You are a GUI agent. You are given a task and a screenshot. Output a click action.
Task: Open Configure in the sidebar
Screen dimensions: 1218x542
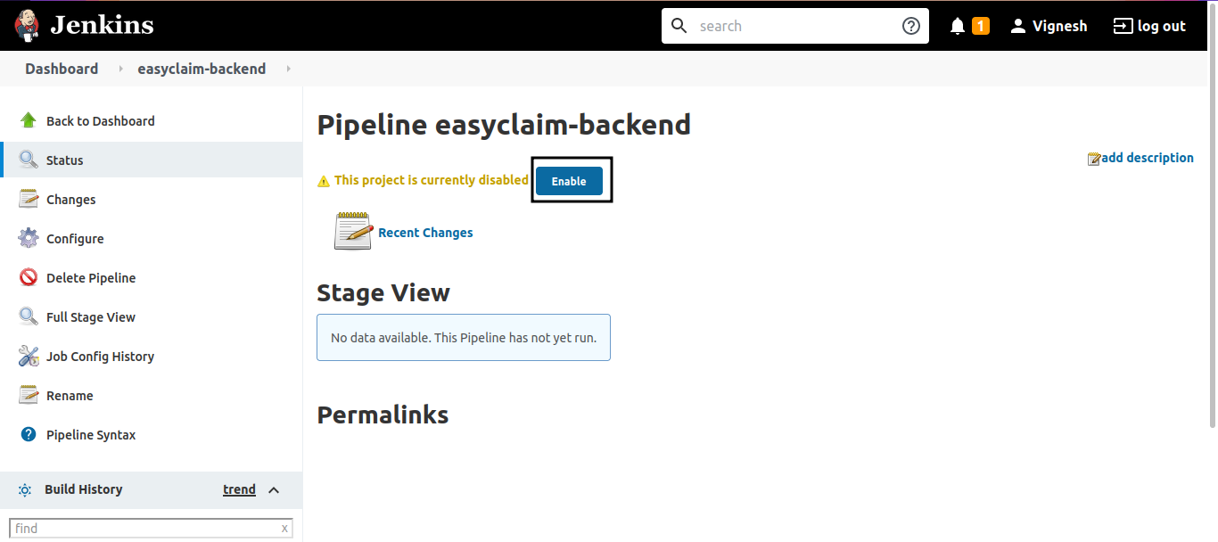75,239
